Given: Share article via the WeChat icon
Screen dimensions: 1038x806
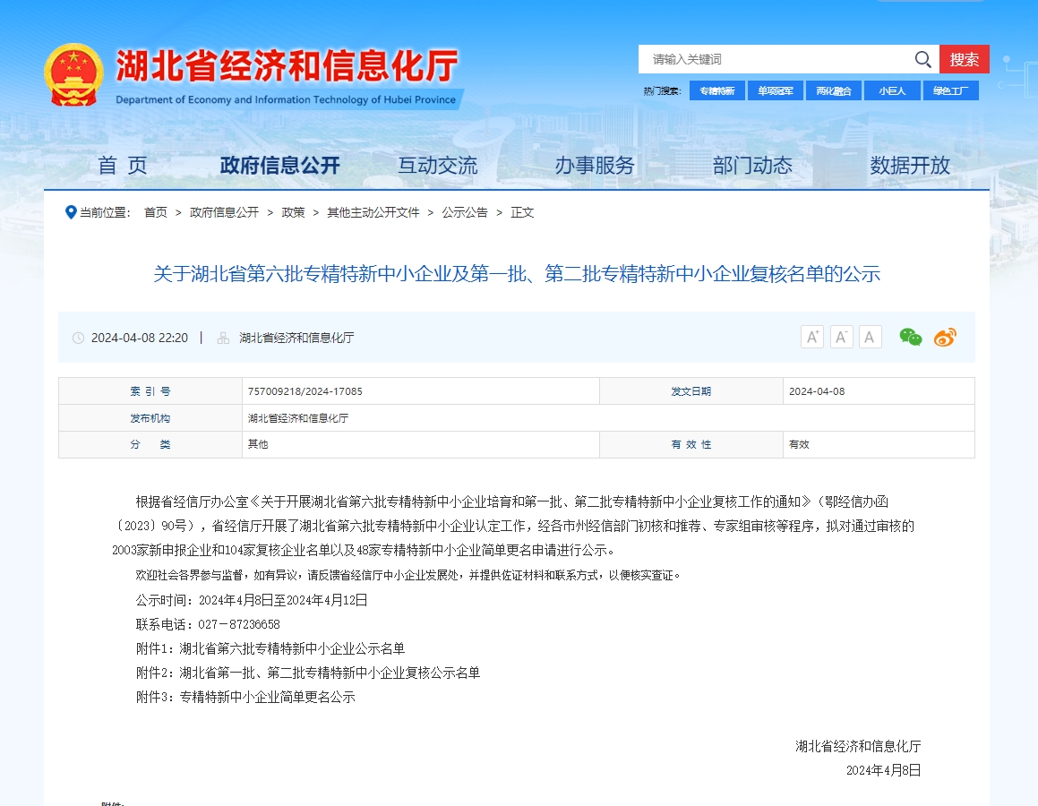Looking at the screenshot, I should [x=911, y=338].
